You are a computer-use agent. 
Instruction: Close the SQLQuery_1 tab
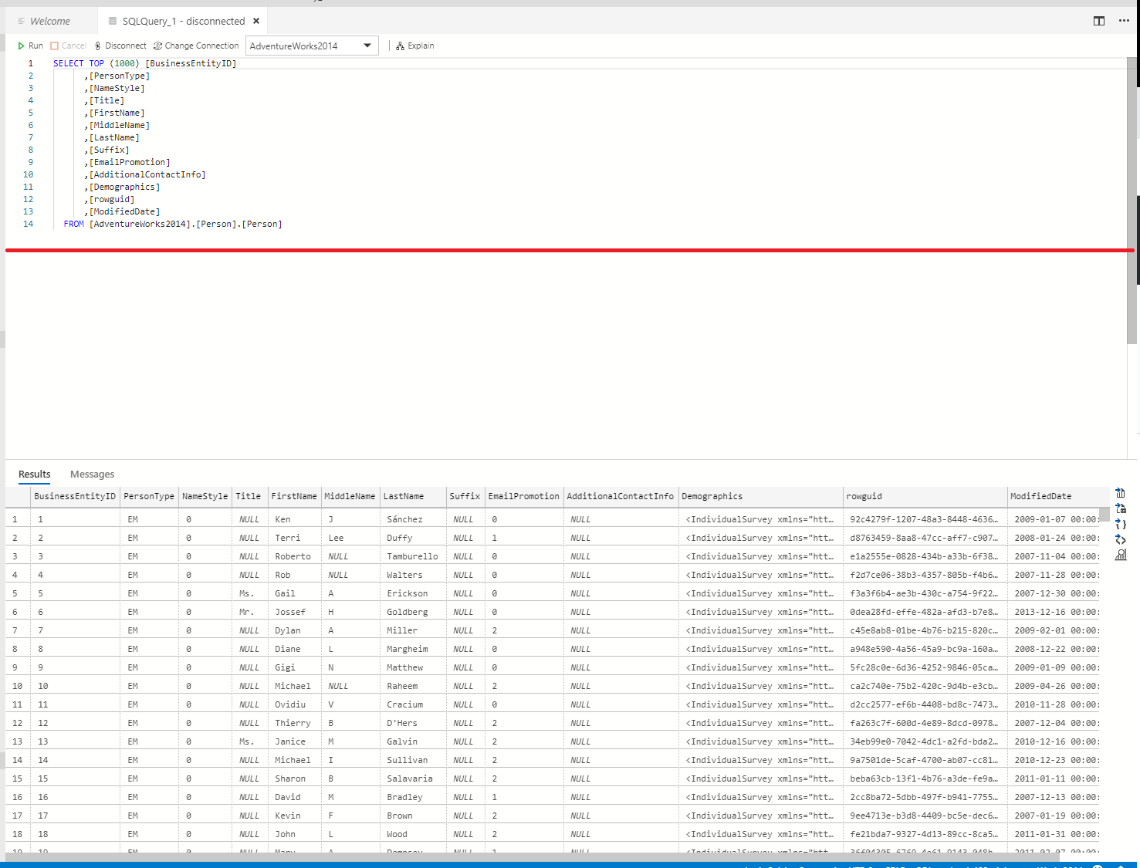click(256, 21)
